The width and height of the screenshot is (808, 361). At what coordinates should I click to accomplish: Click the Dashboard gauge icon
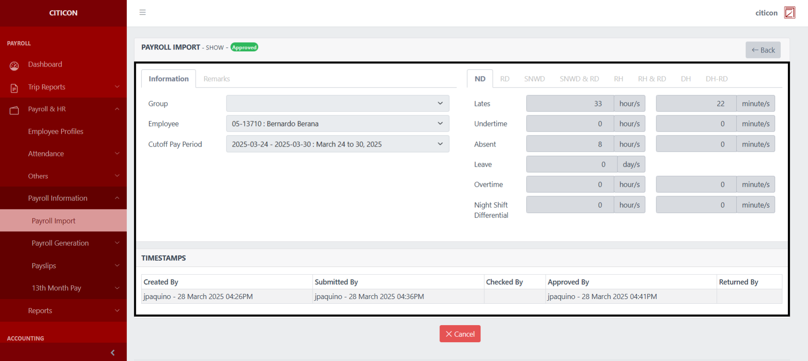(x=14, y=65)
